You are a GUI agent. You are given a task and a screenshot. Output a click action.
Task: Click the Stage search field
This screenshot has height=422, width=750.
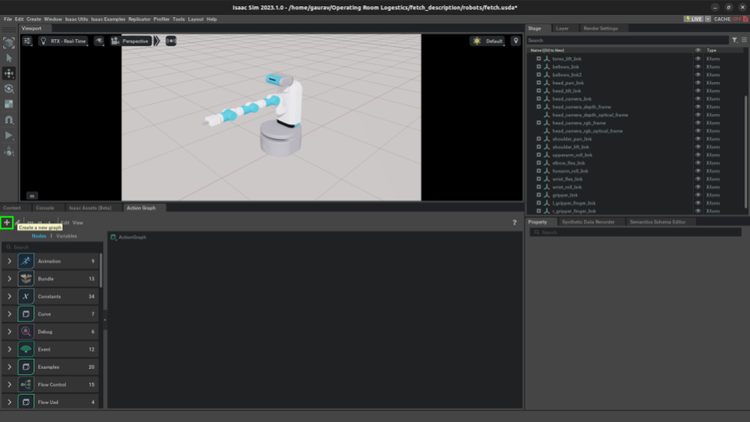627,41
